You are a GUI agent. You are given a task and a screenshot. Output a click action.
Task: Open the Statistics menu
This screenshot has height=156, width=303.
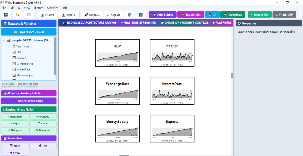point(52,8)
